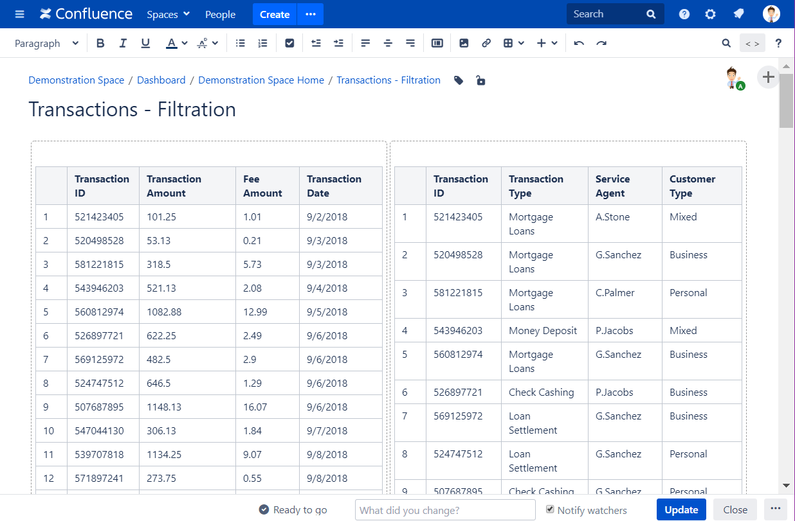Toggle bold formatting

(100, 42)
